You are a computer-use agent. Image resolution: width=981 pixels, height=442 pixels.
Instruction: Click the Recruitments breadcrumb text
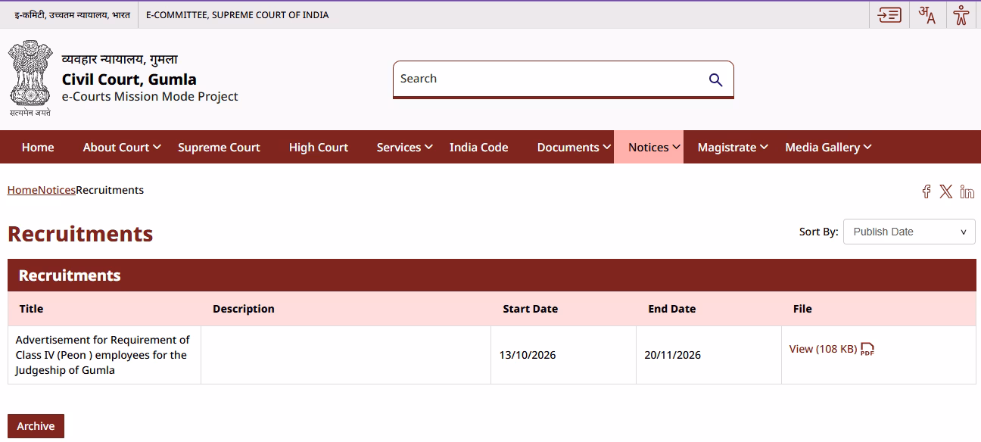tap(110, 190)
